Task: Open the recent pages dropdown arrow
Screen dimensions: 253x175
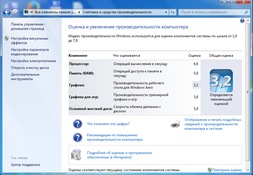Action: [x=21, y=12]
